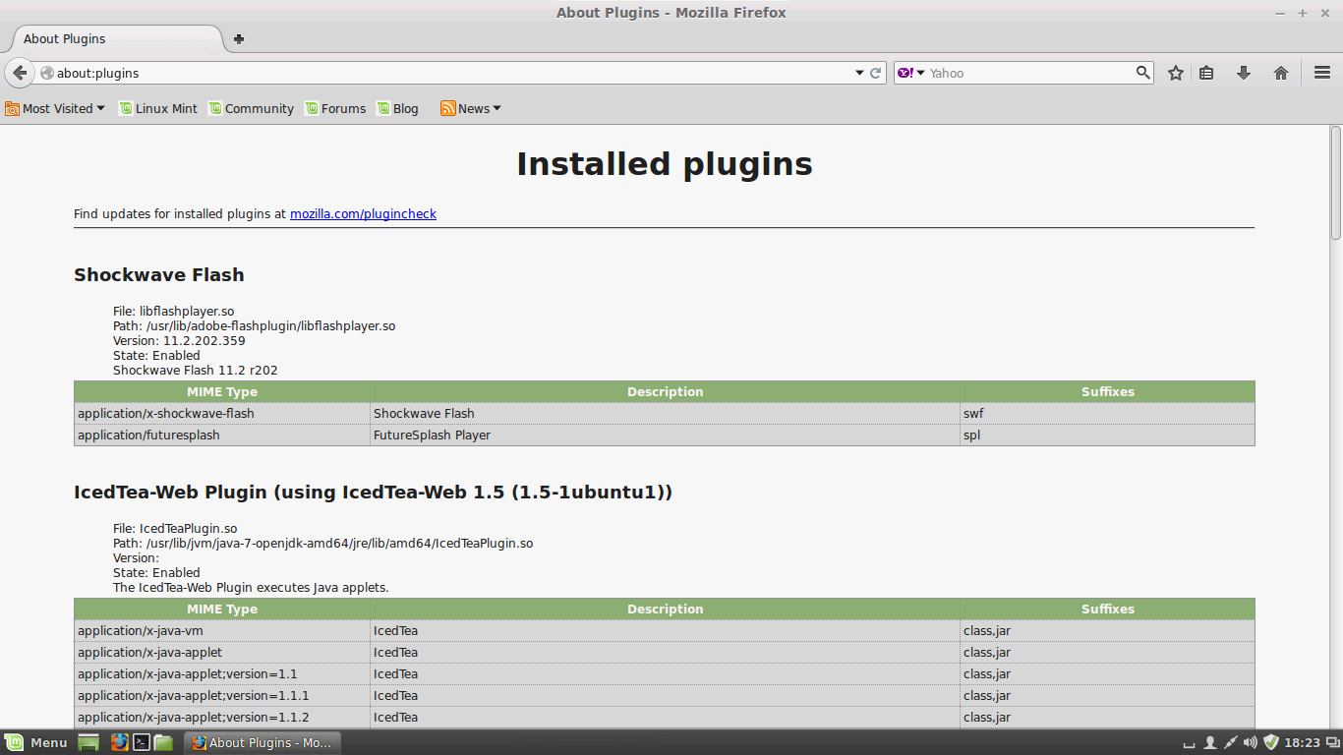The height and width of the screenshot is (755, 1343).
Task: Open a new tab with plus button
Action: pos(238,39)
